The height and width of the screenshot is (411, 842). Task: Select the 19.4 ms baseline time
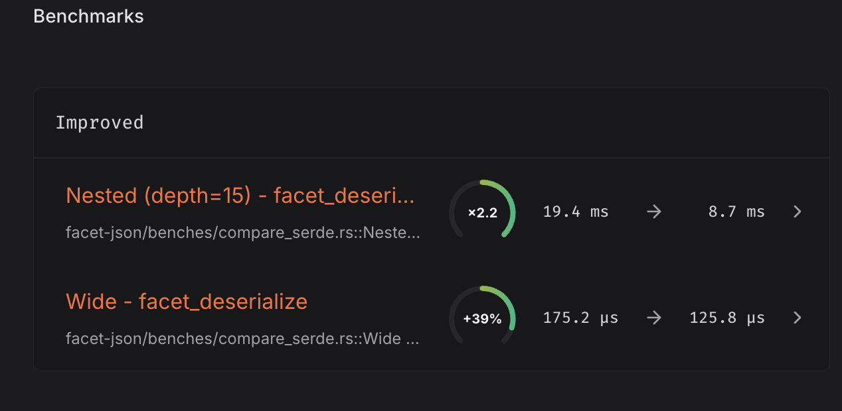click(576, 212)
